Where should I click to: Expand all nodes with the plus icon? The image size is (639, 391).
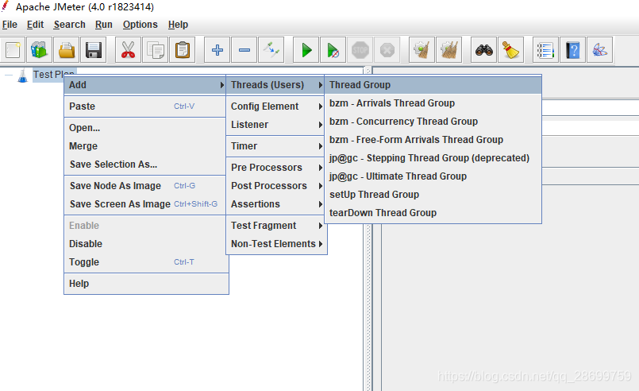pyautogui.click(x=217, y=50)
